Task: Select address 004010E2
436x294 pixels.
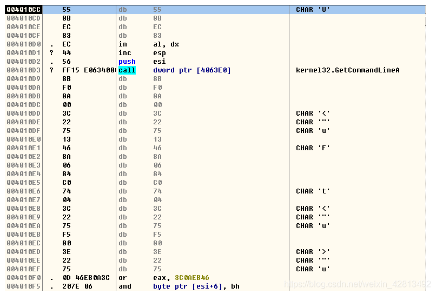Action: tap(24, 156)
